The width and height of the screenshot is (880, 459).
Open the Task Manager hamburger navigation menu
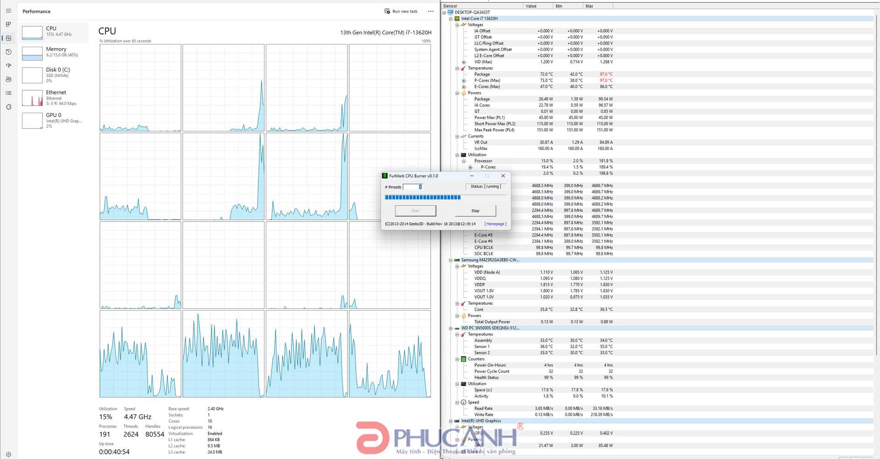8,11
